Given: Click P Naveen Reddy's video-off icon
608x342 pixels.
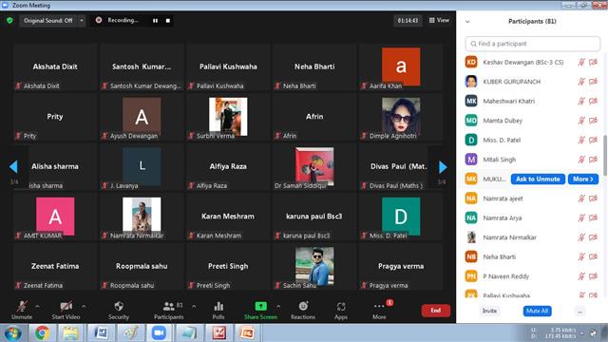Looking at the screenshot, I should (593, 276).
